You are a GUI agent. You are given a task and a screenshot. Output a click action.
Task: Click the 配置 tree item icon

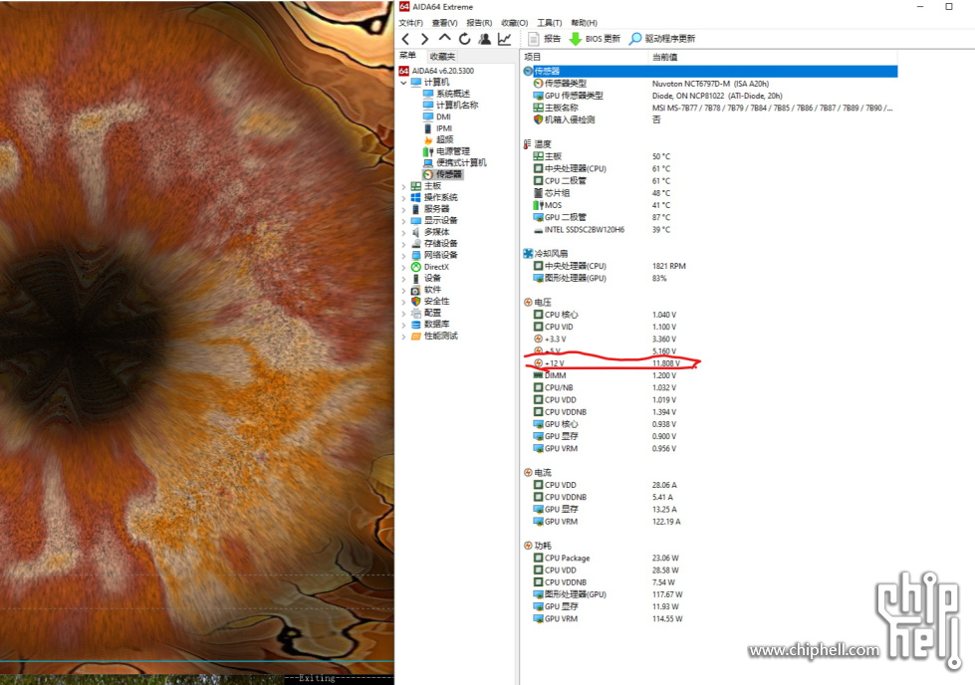point(416,314)
